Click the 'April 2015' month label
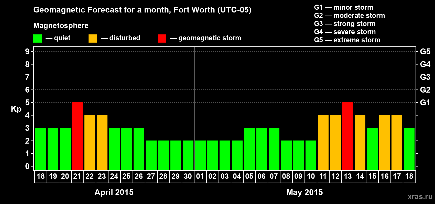Screen dimensions: 435x204 point(114,192)
